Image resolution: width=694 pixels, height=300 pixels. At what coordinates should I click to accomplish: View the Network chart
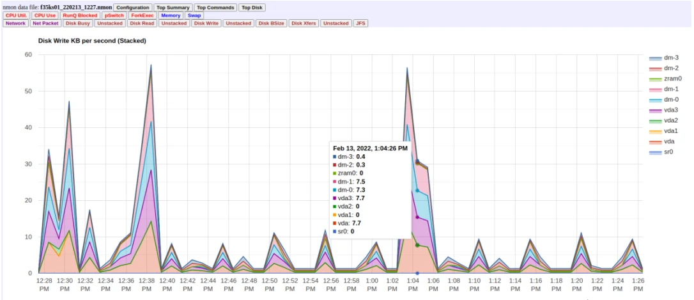pos(16,24)
